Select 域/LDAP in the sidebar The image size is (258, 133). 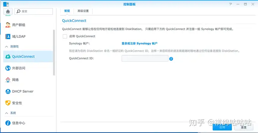28,36
